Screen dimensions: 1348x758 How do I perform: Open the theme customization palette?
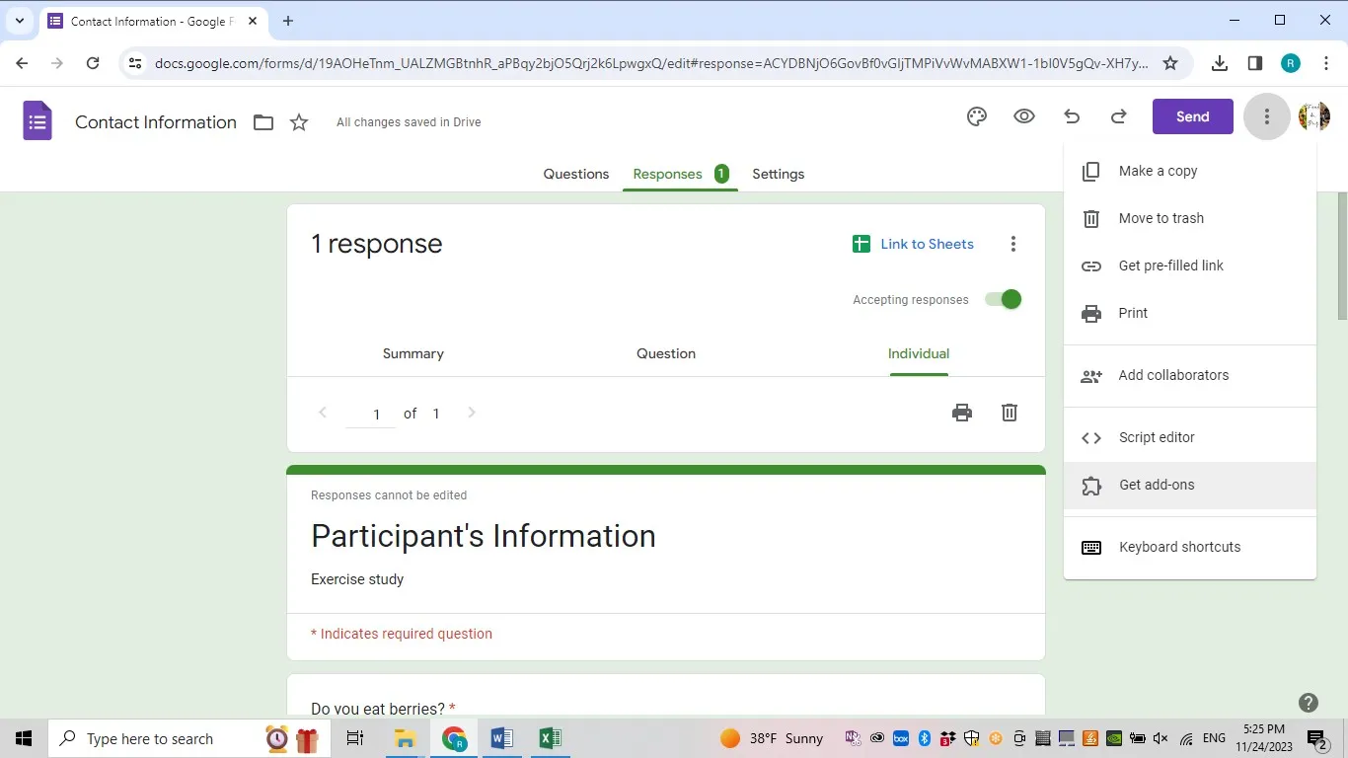(x=976, y=115)
